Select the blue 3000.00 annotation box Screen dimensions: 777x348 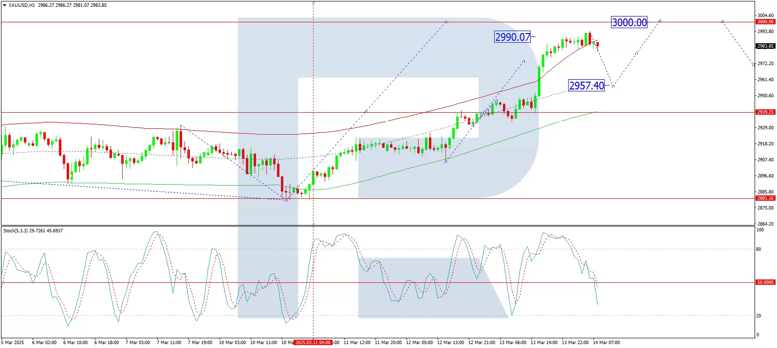[x=629, y=22]
